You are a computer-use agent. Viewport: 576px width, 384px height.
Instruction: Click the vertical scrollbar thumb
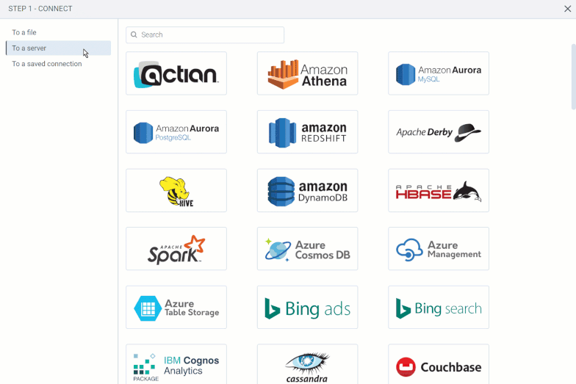click(x=573, y=76)
